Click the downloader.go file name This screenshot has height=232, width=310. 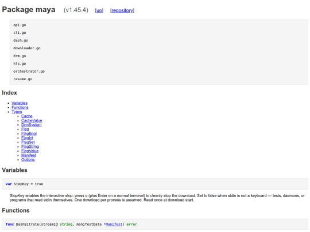point(26,48)
